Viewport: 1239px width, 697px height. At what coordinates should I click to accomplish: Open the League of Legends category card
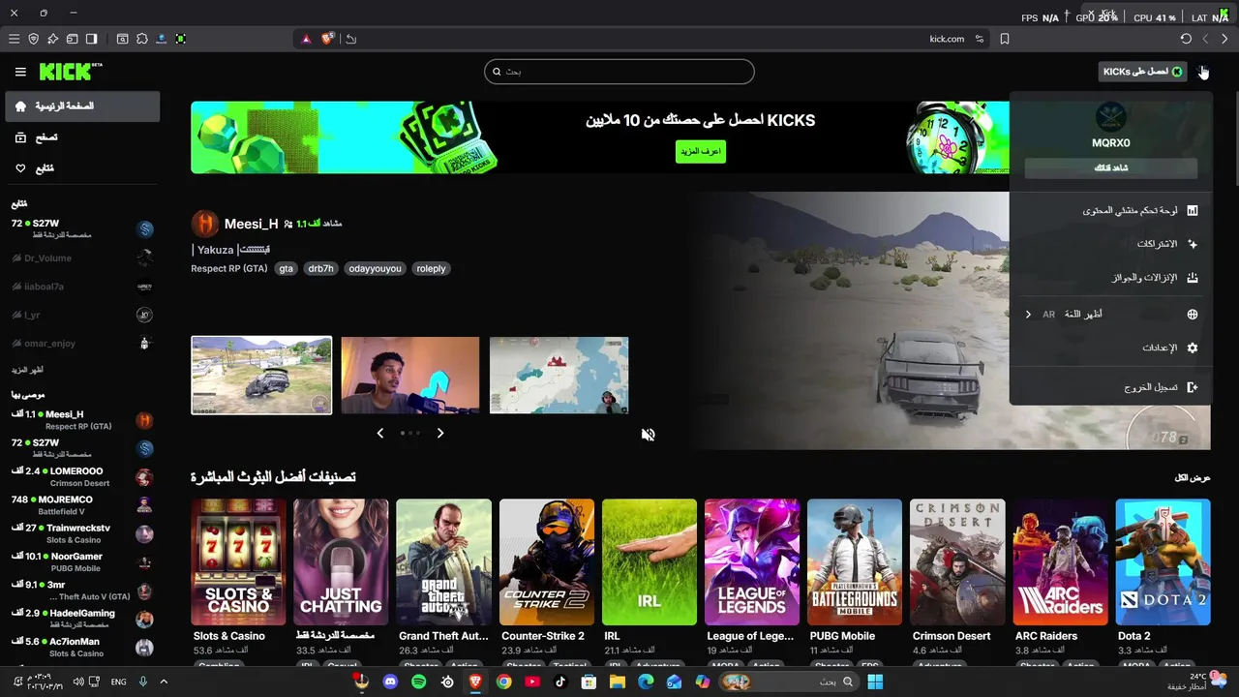pyautogui.click(x=752, y=562)
